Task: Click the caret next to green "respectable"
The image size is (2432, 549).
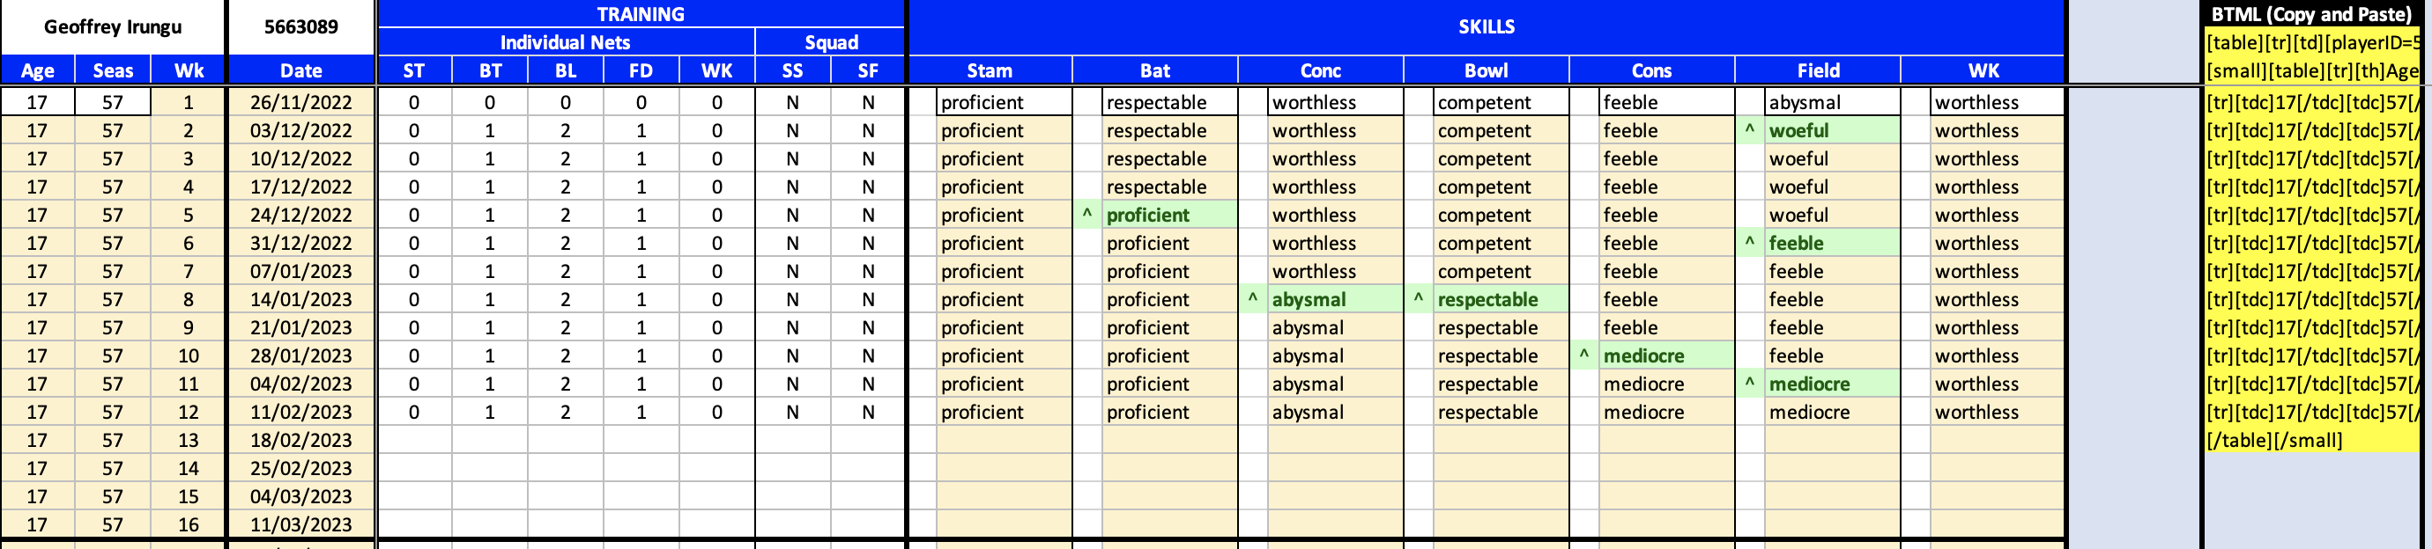Action: pos(1418,299)
